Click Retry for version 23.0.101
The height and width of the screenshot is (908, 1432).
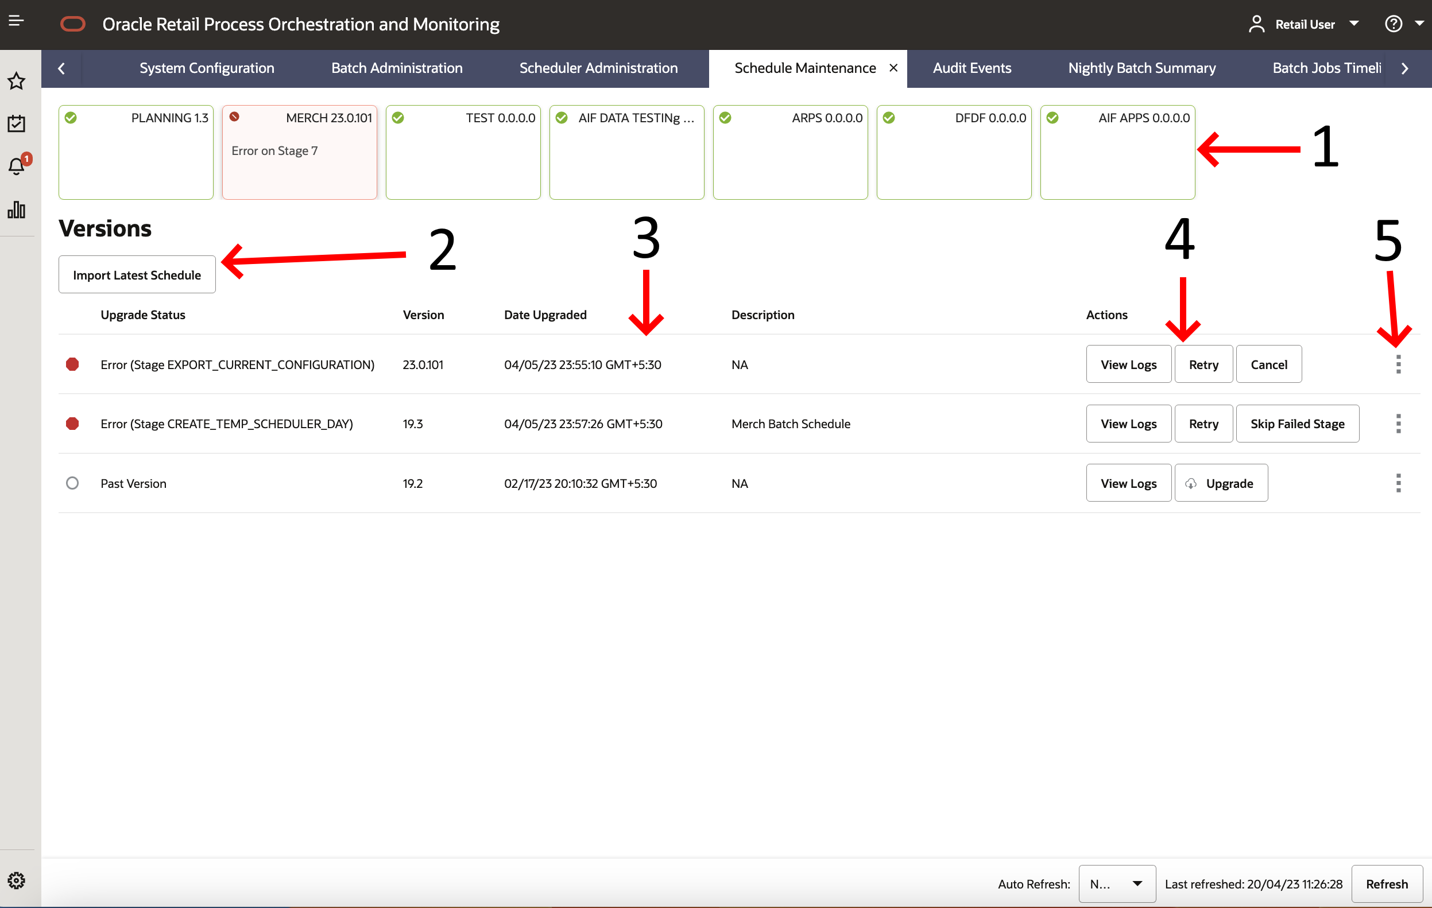(x=1203, y=364)
